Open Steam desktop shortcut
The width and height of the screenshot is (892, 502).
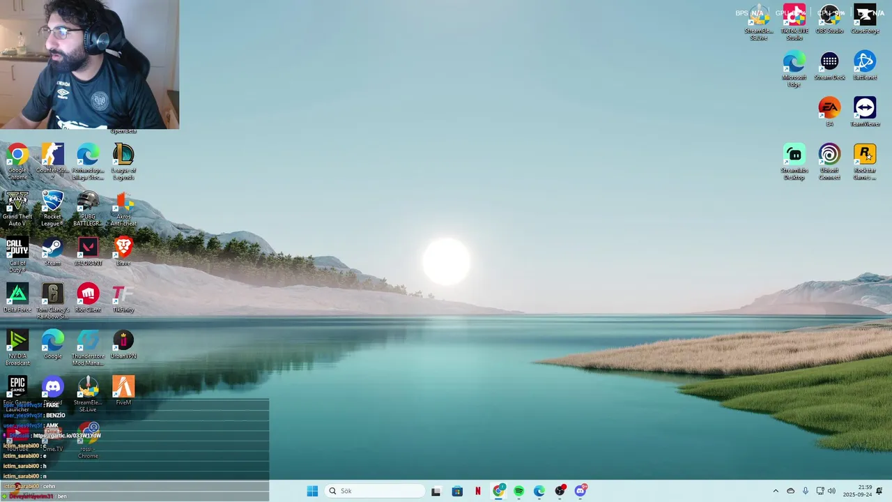52,252
